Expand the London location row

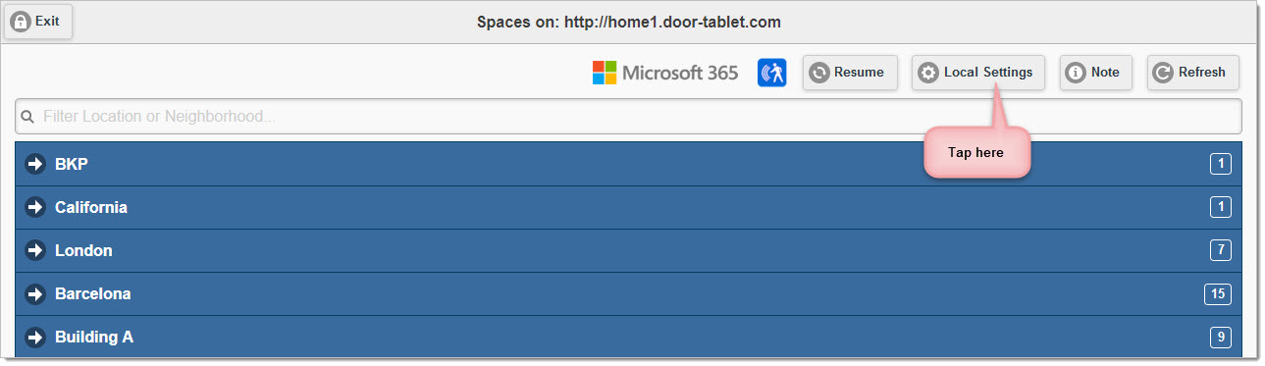[x=628, y=250]
